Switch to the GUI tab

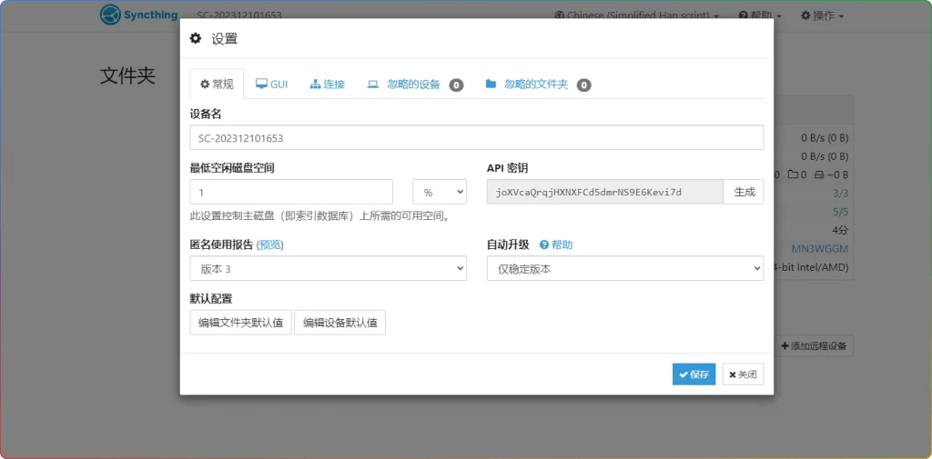[271, 85]
